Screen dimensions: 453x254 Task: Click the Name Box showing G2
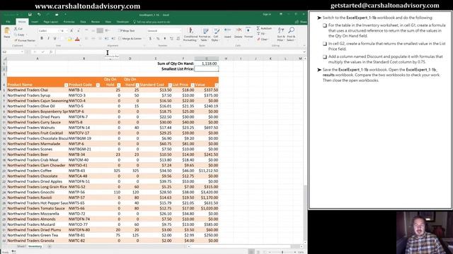(x=13, y=52)
